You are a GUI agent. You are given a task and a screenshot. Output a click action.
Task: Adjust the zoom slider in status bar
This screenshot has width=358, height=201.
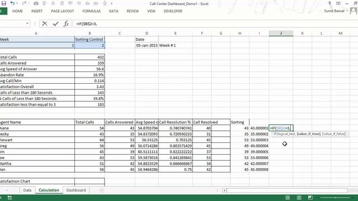coord(335,198)
